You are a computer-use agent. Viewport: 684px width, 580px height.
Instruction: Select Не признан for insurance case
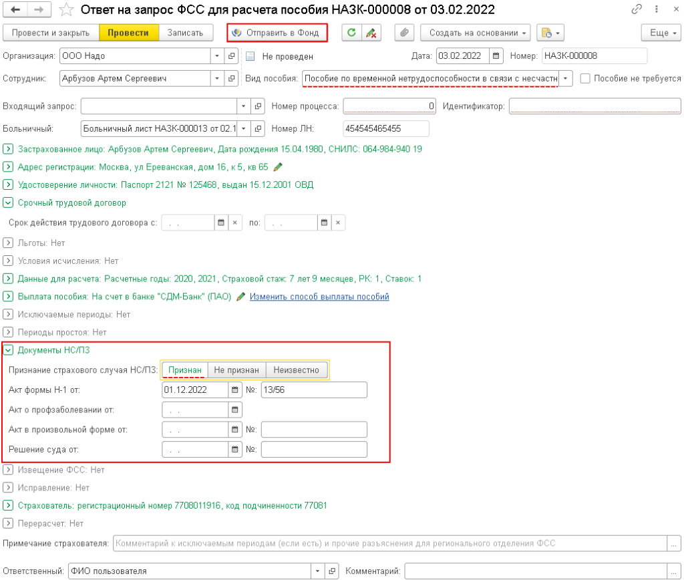(x=236, y=370)
